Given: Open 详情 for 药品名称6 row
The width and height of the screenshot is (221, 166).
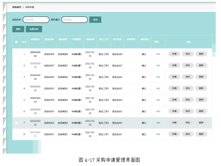Looking at the screenshot, I should coord(174,77).
